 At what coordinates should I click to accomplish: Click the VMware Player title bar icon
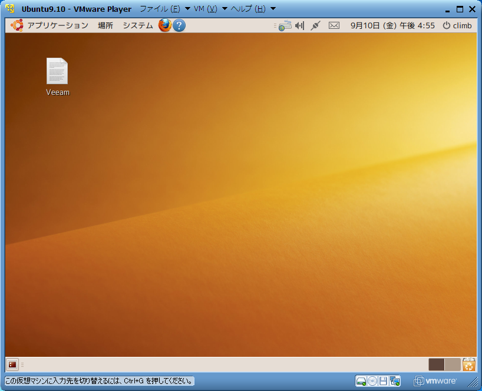pos(10,9)
